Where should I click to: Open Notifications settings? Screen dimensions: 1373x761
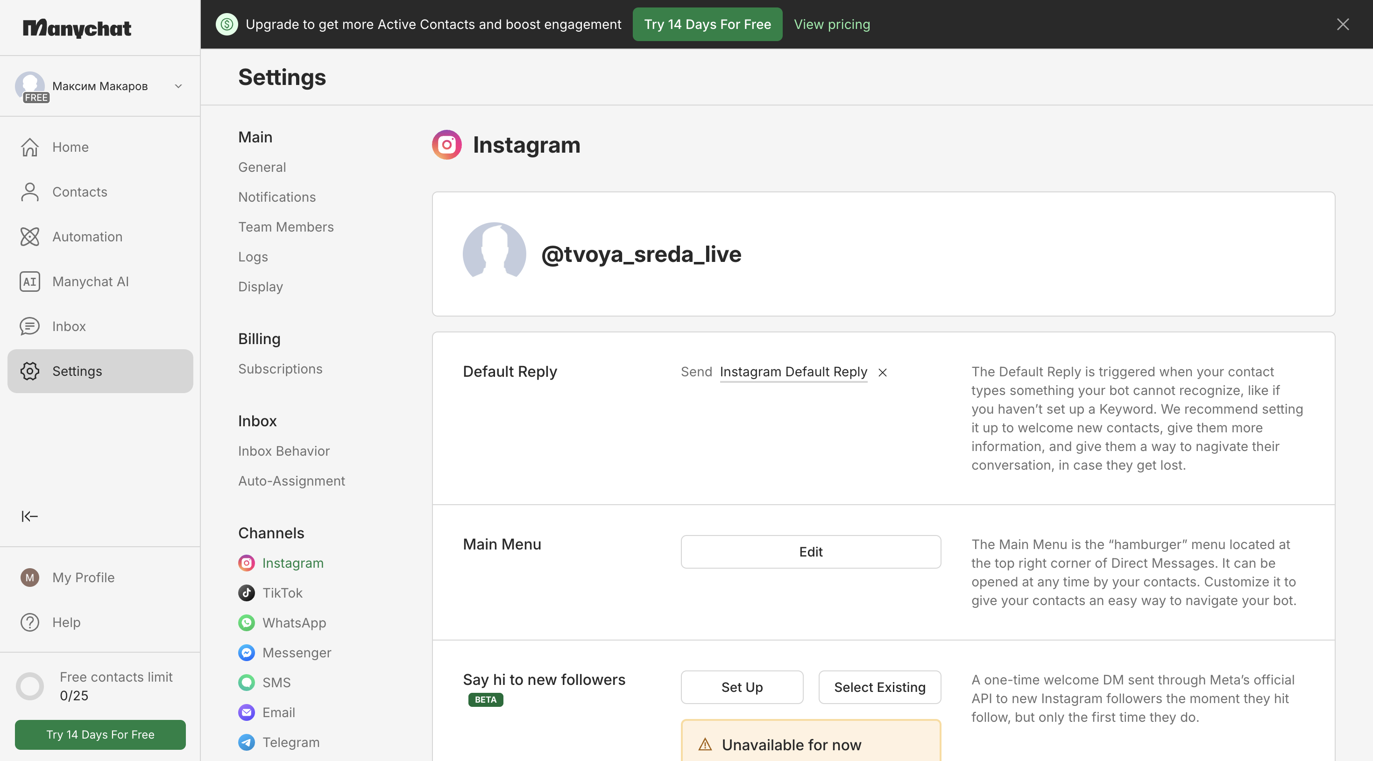pos(276,197)
